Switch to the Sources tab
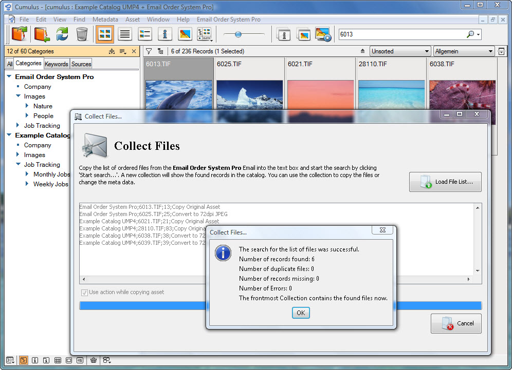Screen dimensions: 512x370 pos(81,64)
